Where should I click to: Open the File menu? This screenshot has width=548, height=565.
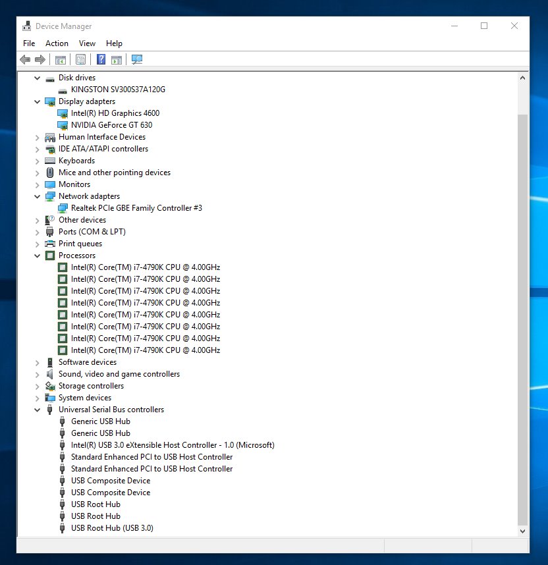(29, 43)
